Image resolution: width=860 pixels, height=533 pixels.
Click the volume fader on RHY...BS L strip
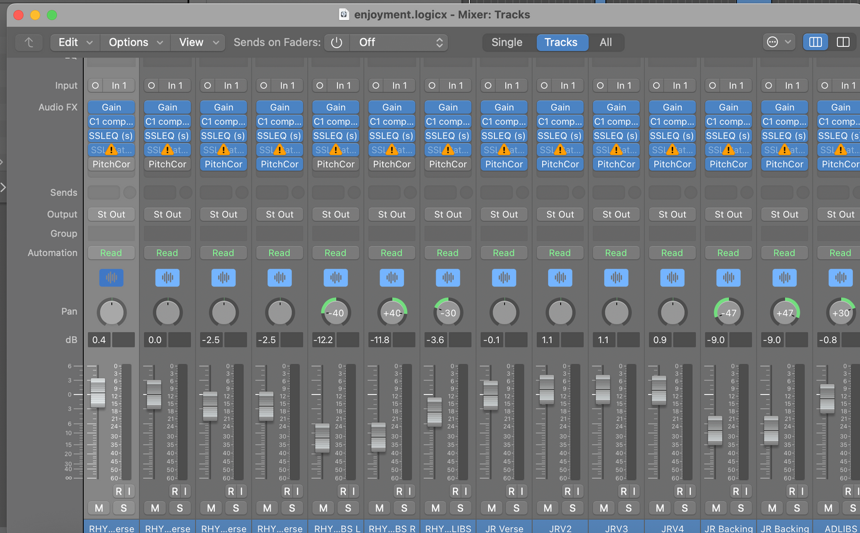click(x=322, y=438)
